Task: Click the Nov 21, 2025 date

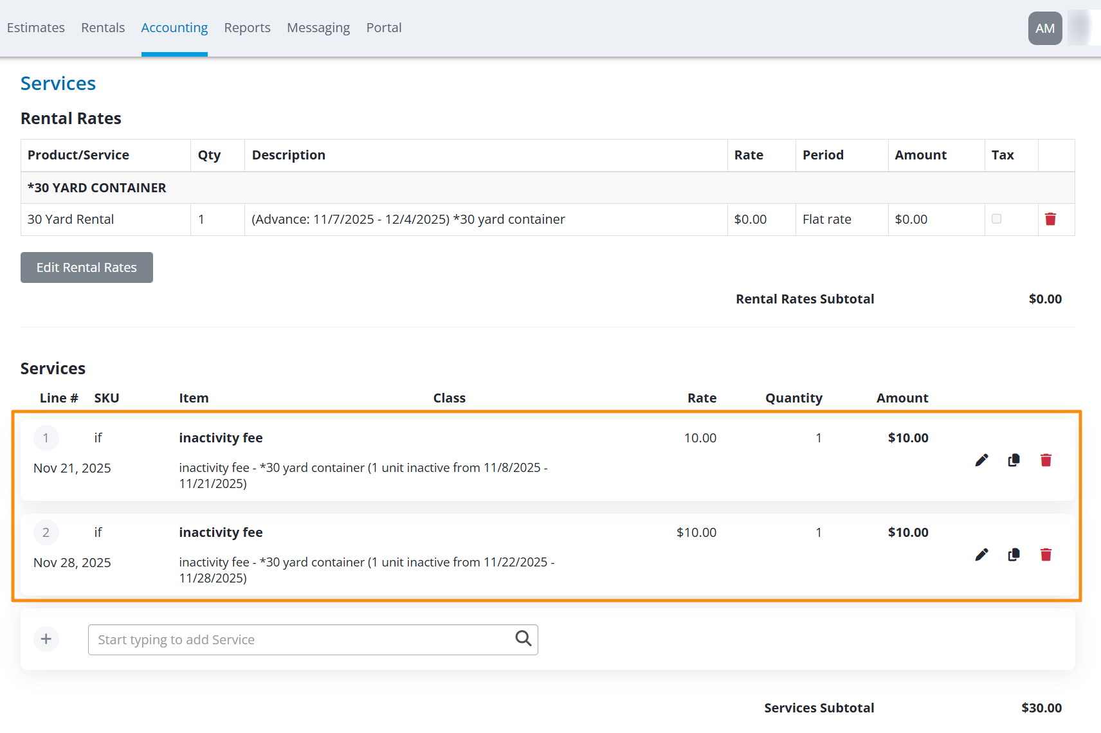Action: point(72,468)
